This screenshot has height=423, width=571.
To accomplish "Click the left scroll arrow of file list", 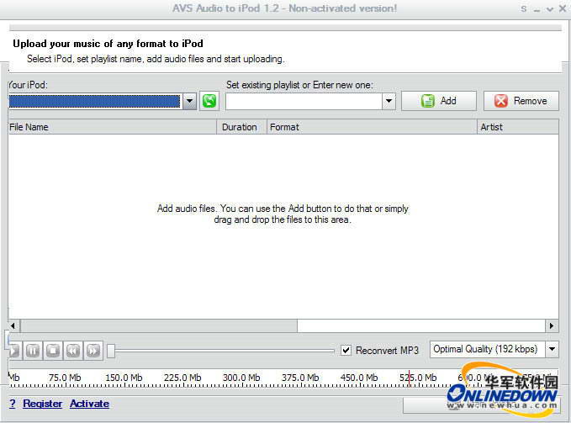I will 13,325.
